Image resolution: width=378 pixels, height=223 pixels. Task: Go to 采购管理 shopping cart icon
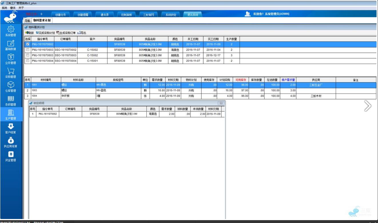[11, 73]
